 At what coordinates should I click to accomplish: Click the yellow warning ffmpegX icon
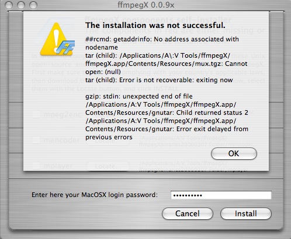tap(57, 39)
